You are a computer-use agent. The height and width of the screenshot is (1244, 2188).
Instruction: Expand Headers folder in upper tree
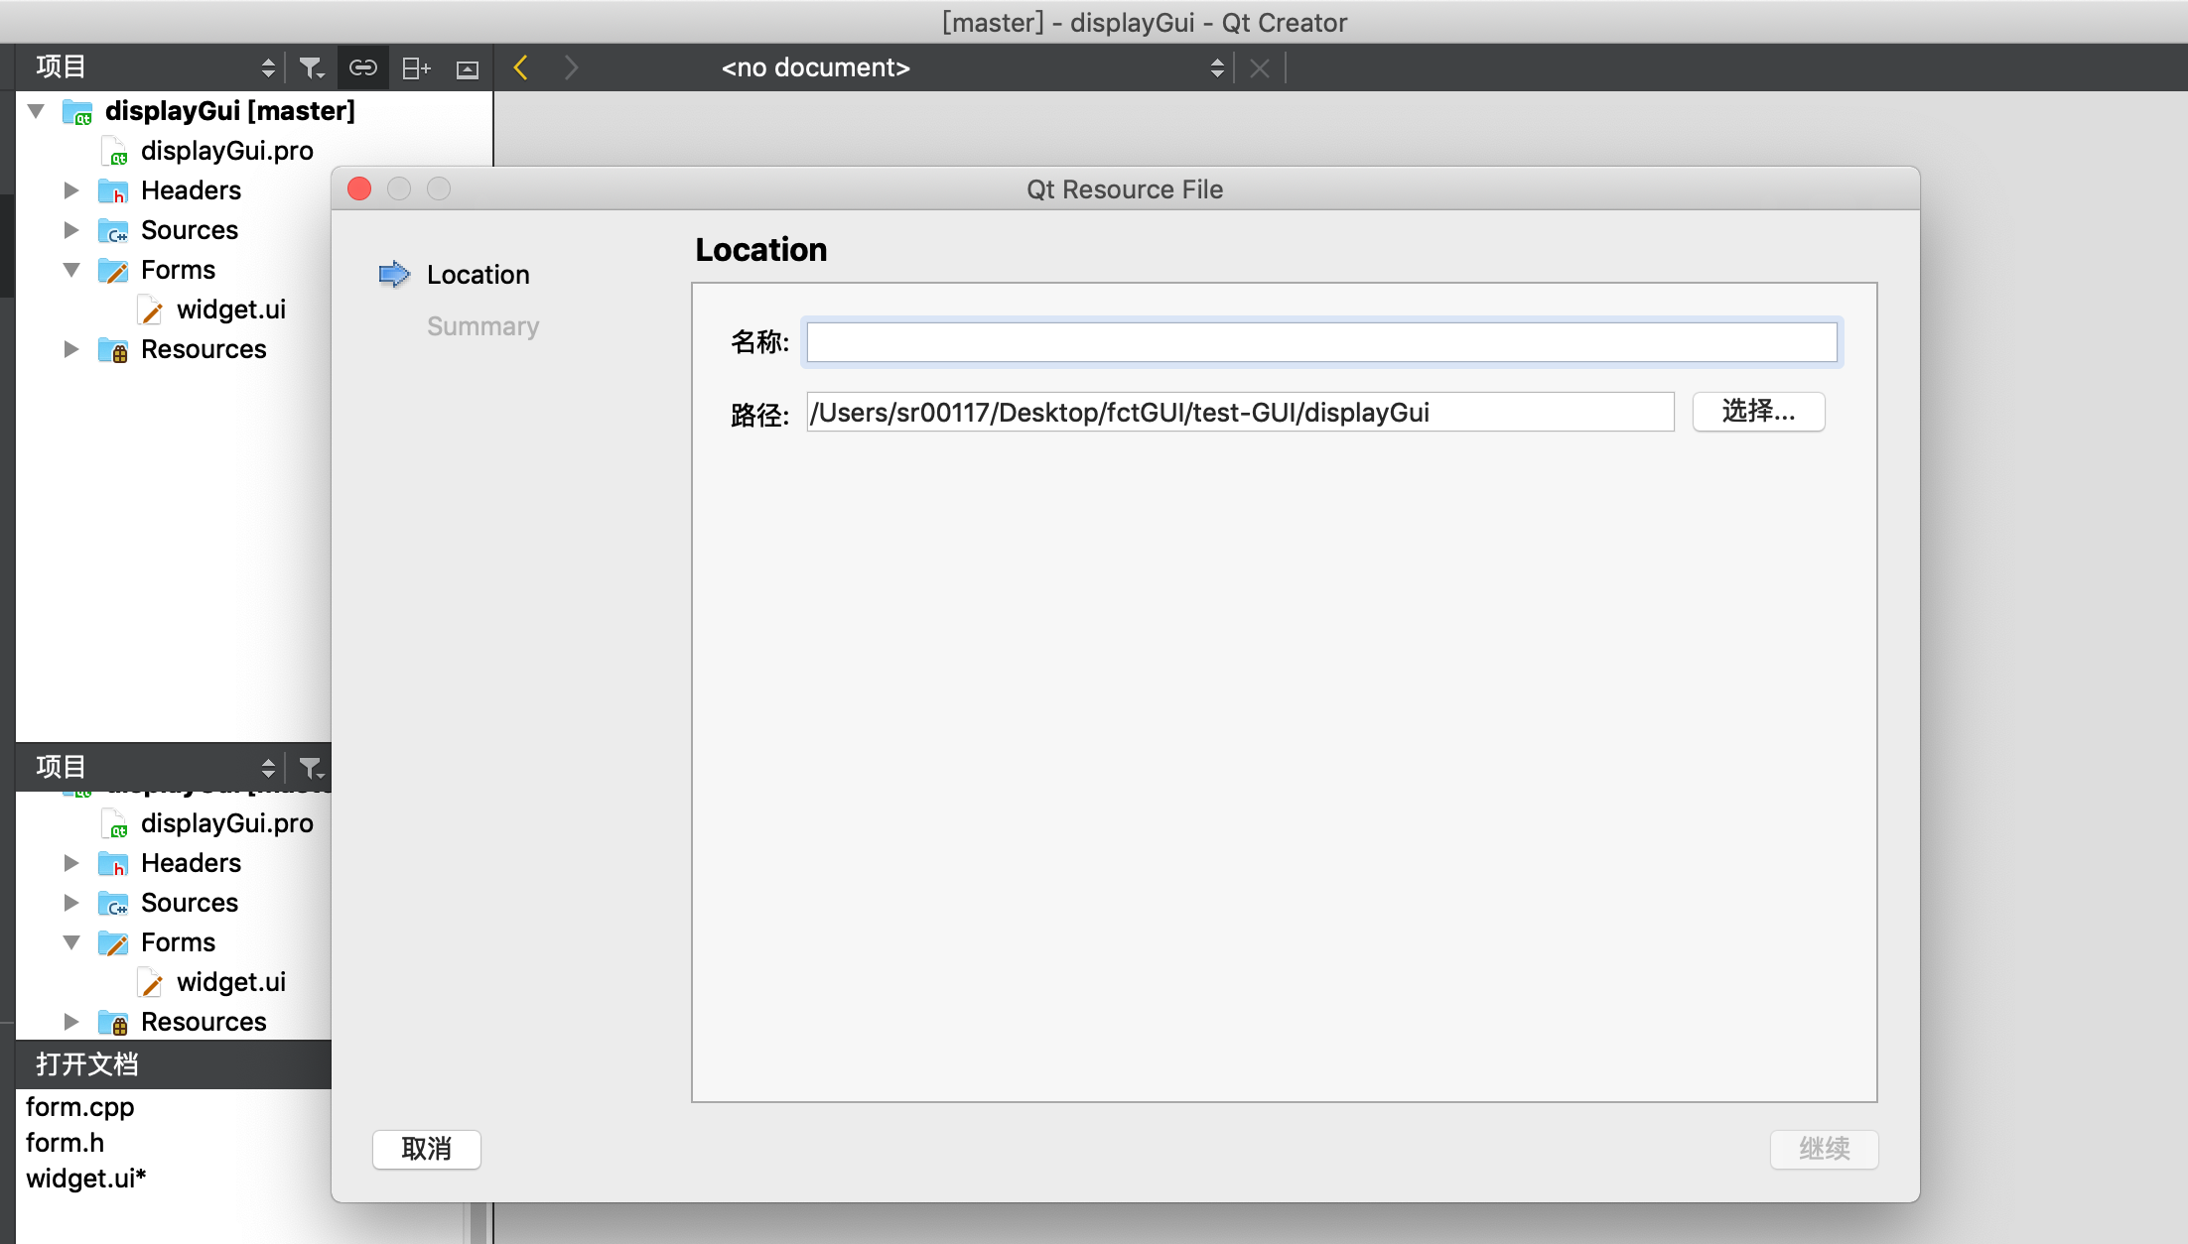(71, 190)
